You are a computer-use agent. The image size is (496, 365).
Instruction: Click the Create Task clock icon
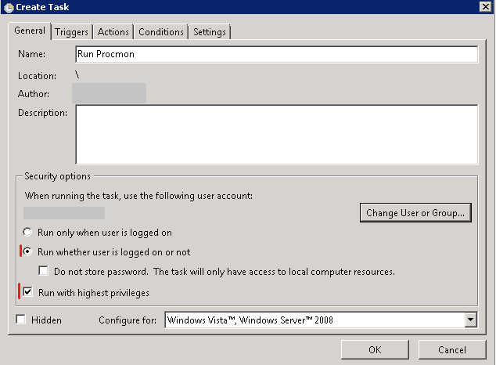pyautogui.click(x=9, y=8)
